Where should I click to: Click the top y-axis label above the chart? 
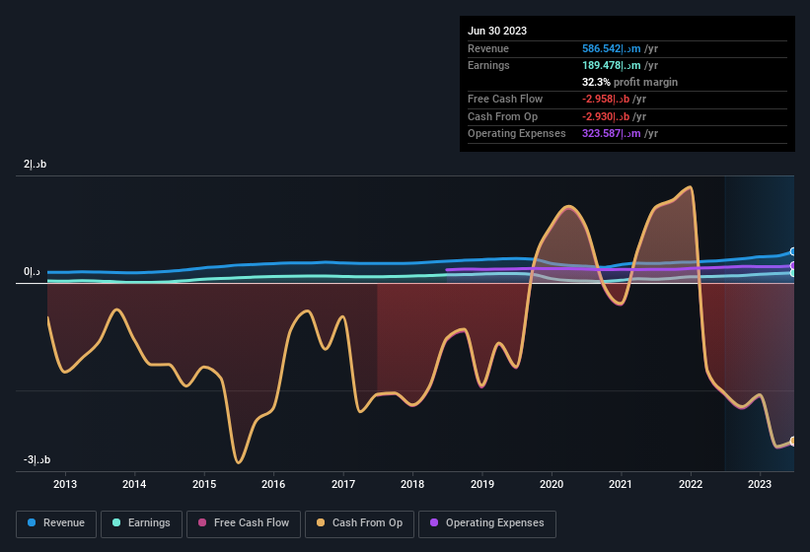point(36,165)
